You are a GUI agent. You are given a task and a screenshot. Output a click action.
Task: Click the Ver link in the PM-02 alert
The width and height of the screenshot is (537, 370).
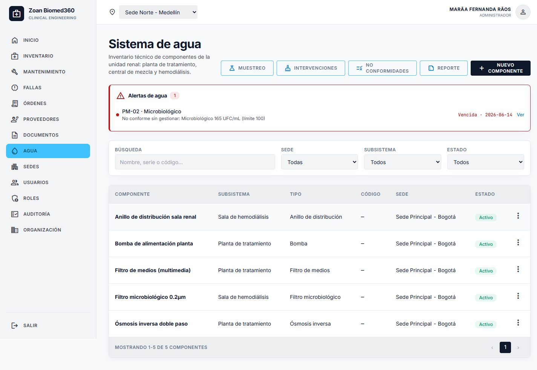click(x=520, y=115)
